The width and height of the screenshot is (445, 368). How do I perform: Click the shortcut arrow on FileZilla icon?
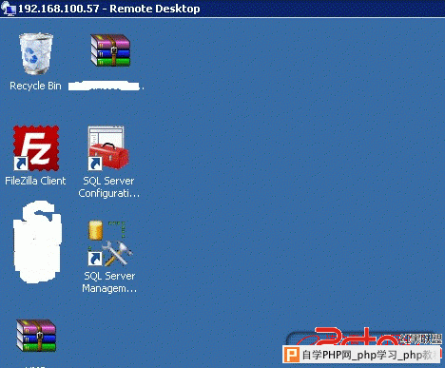click(21, 164)
